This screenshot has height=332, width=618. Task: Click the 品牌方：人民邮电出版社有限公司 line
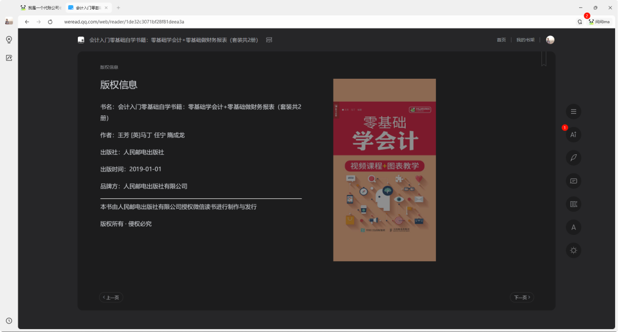(144, 186)
